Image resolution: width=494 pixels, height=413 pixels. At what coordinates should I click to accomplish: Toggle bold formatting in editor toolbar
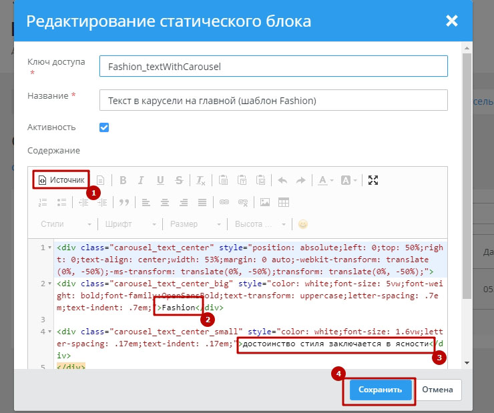(123, 180)
